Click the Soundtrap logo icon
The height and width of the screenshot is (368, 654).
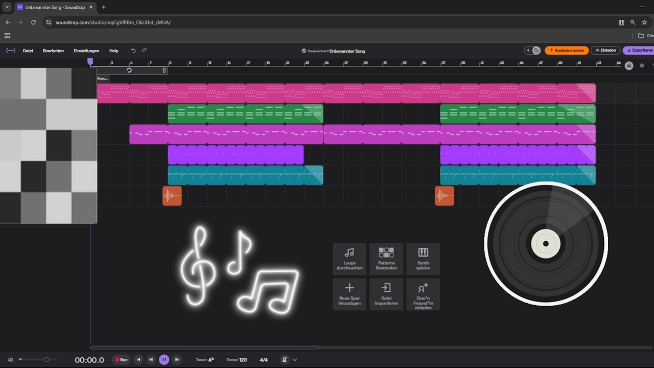pos(11,51)
